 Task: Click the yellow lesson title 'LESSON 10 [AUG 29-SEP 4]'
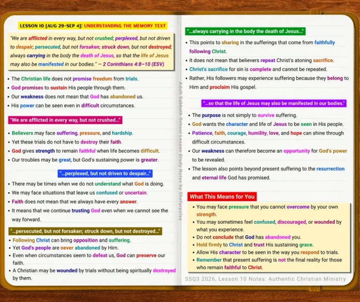[x=51, y=26]
